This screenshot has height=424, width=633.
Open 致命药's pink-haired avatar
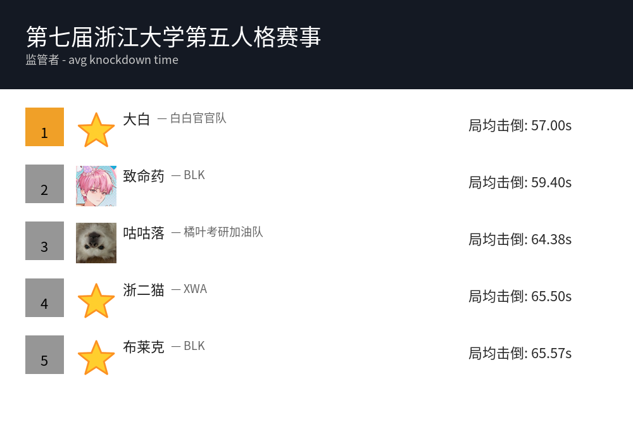click(96, 186)
